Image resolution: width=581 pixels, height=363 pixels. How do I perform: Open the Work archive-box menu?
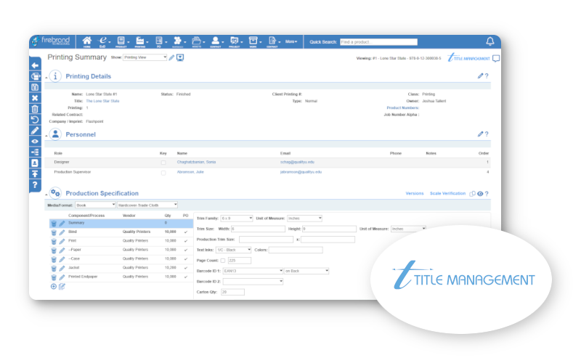[253, 42]
